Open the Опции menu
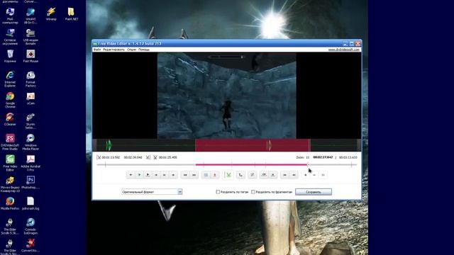Screen dimensions: 454x255 (131, 50)
